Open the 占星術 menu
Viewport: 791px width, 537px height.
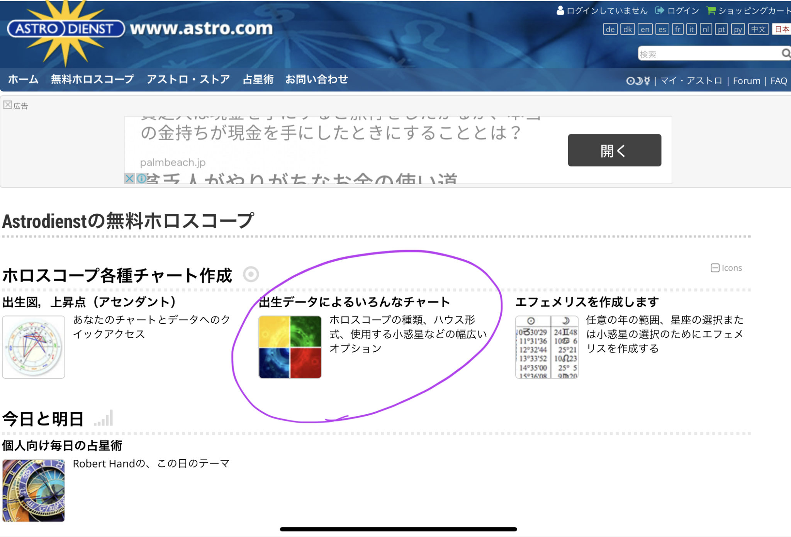pyautogui.click(x=258, y=79)
